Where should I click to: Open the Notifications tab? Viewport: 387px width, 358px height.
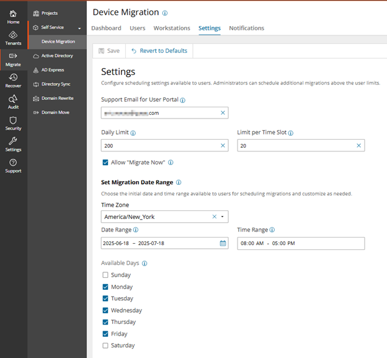[x=246, y=28]
